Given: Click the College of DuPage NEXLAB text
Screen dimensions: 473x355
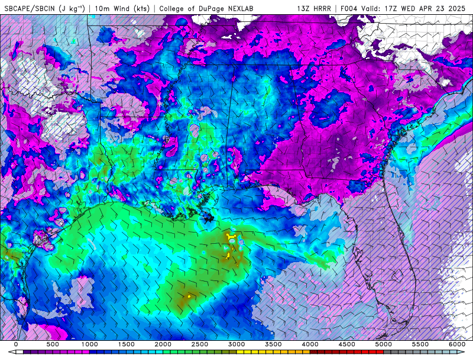Looking at the screenshot, I should tap(206, 8).
